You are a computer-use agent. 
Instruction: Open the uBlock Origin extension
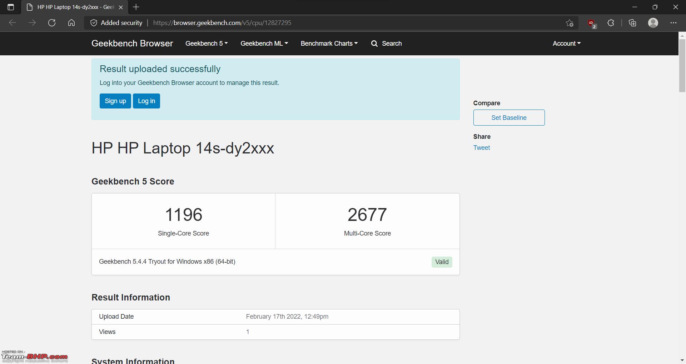[x=592, y=23]
